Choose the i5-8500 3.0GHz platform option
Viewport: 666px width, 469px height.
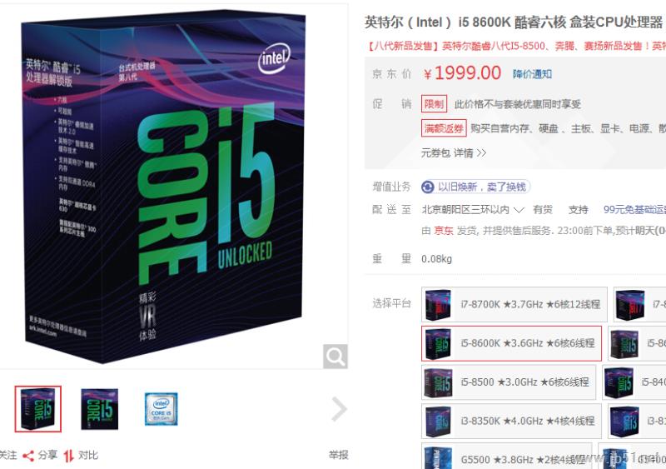tap(509, 382)
